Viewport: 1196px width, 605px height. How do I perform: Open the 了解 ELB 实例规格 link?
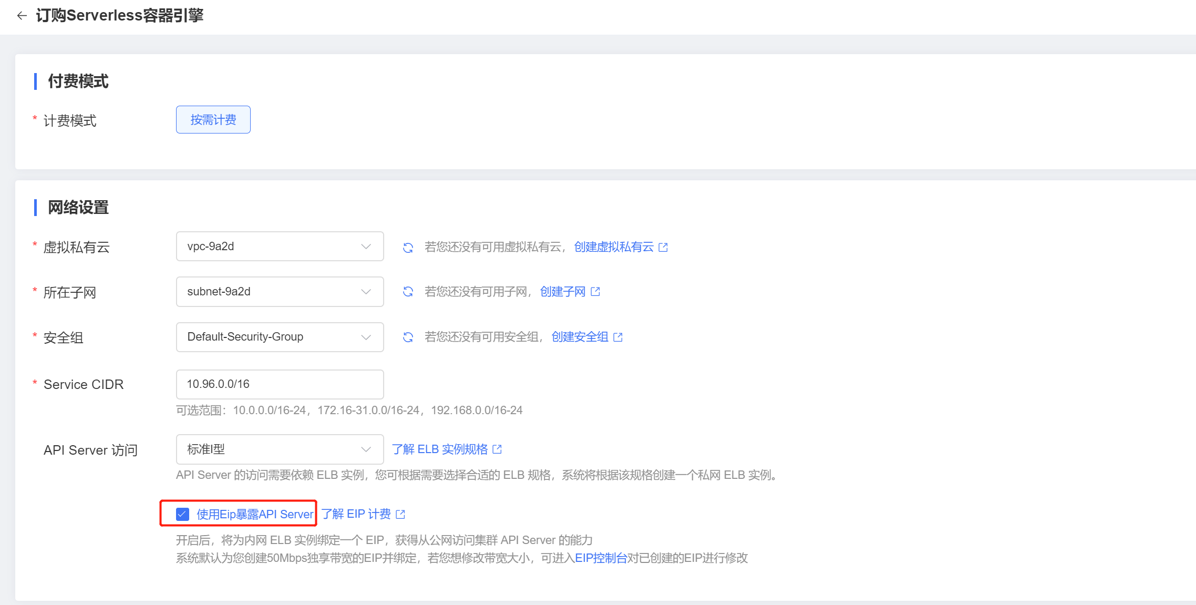(x=440, y=449)
